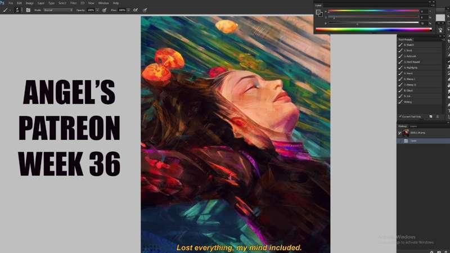Click the delete tool preset trash icon
450x253 pixels.
pyautogui.click(x=438, y=117)
